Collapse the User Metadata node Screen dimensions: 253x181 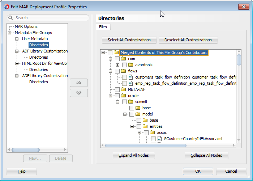click(17, 39)
